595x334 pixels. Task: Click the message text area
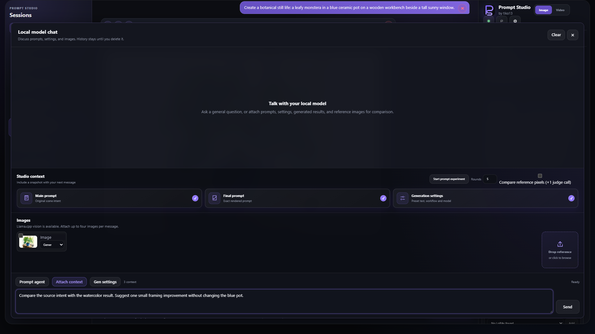[x=284, y=302]
